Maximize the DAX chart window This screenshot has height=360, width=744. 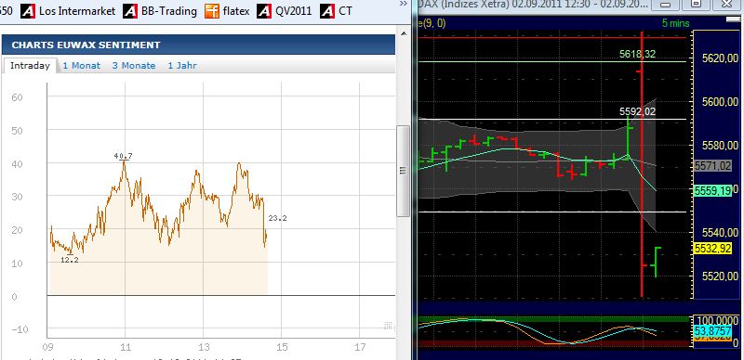(696, 5)
